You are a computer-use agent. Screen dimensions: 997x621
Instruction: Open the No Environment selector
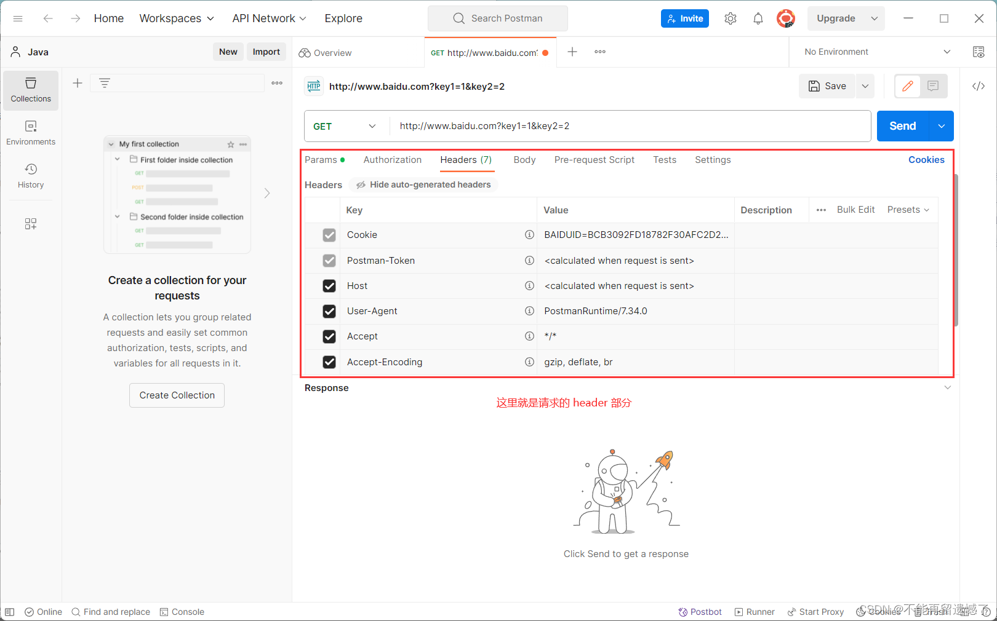[x=877, y=52]
